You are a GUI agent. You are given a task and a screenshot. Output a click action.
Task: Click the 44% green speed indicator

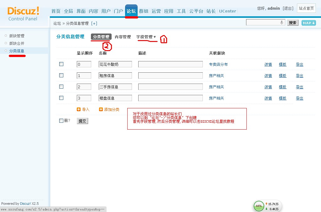pyautogui.click(x=259, y=206)
